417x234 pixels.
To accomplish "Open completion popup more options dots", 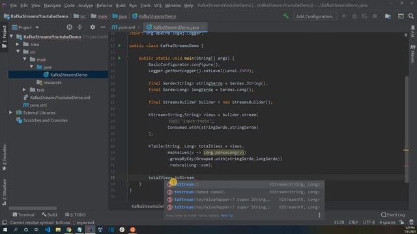I will 319,215.
